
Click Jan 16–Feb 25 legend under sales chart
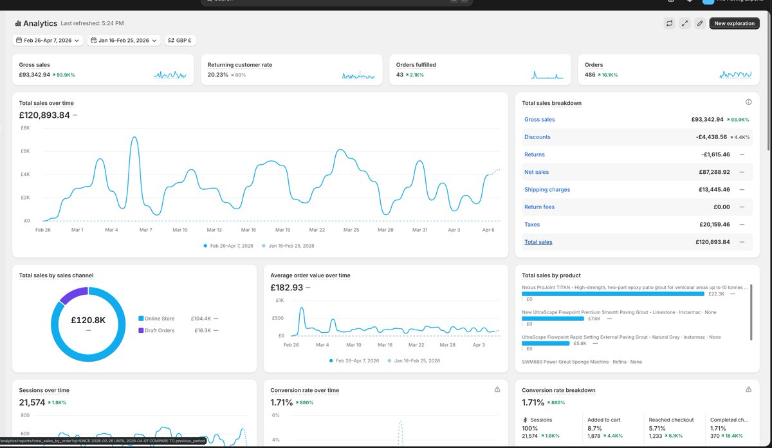point(288,246)
